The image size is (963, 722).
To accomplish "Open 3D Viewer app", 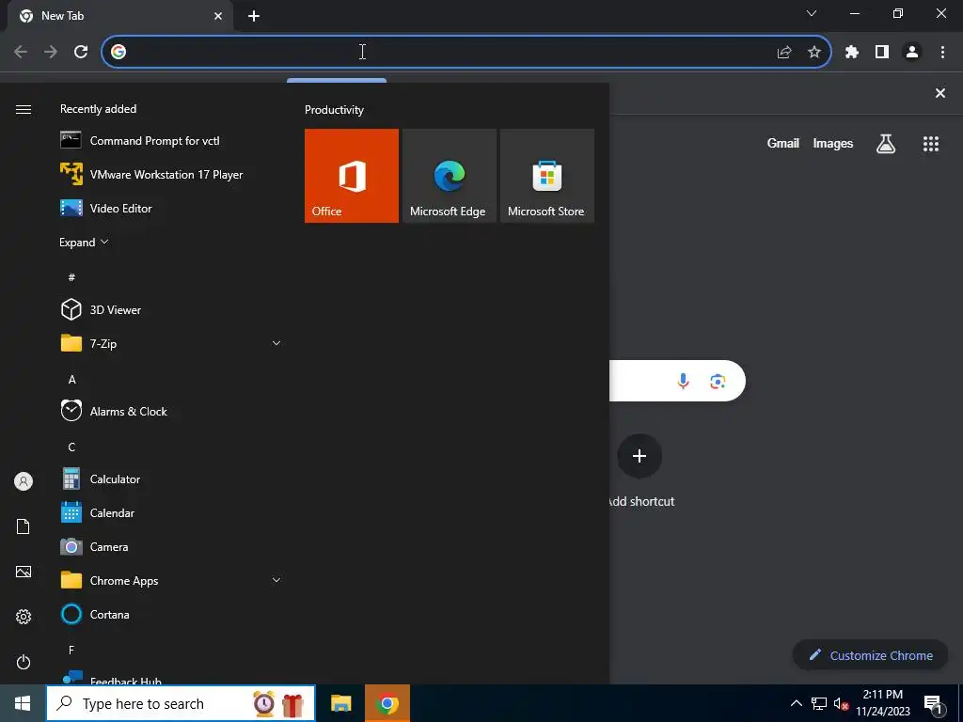I will coord(171,309).
